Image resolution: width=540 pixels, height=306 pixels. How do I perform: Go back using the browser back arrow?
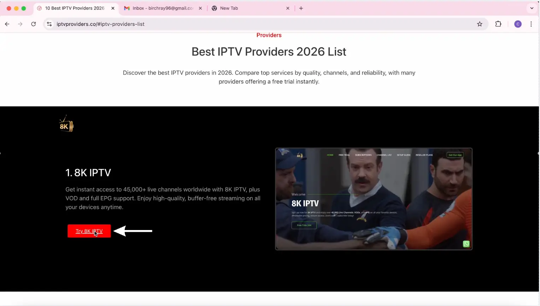click(x=7, y=24)
